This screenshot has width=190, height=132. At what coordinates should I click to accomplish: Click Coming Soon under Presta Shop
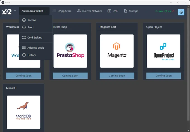(x=70, y=76)
